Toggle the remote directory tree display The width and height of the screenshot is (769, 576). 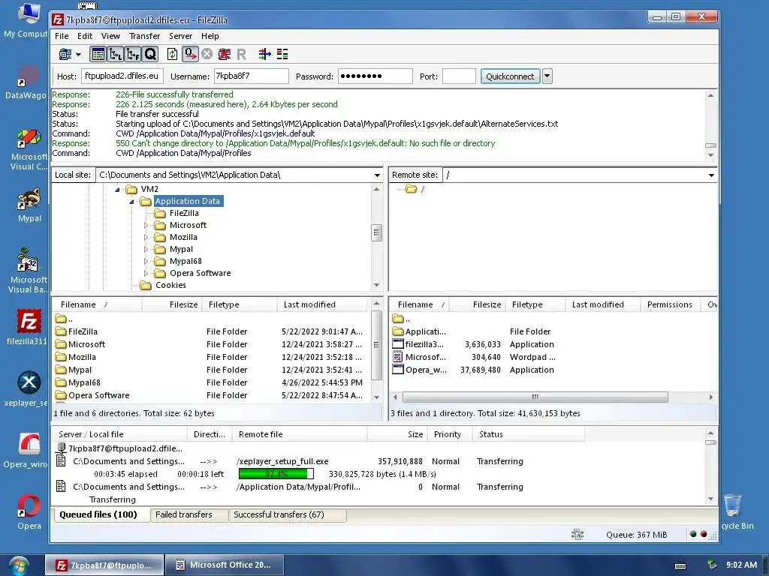(133, 54)
